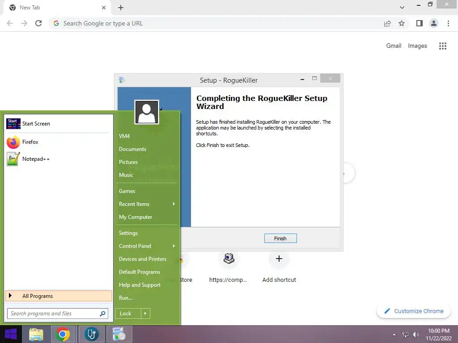Click Customize Chrome button
458x343 pixels.
(x=414, y=311)
